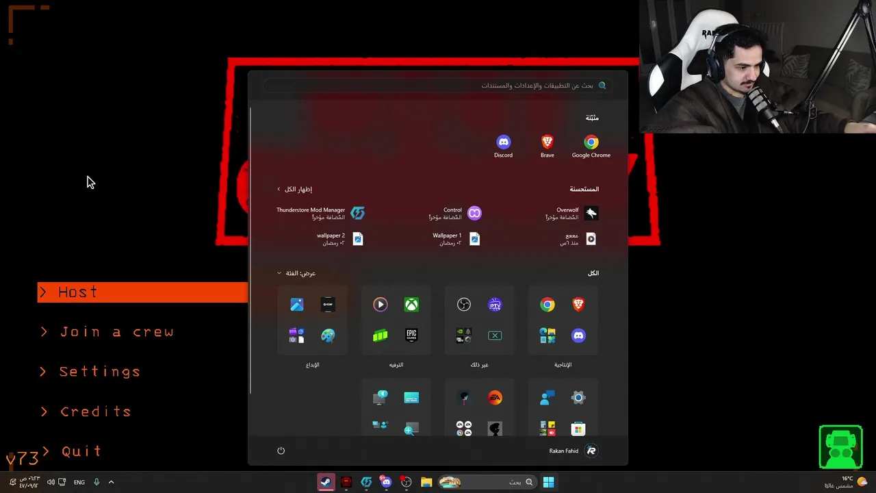Expand hidden system tray icons chevron
The image size is (876, 493).
pos(112,482)
